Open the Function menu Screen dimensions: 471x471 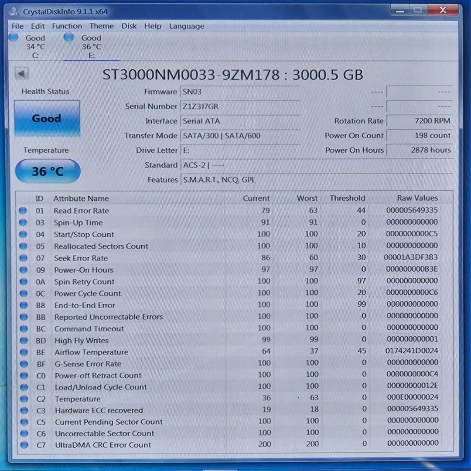click(x=67, y=26)
